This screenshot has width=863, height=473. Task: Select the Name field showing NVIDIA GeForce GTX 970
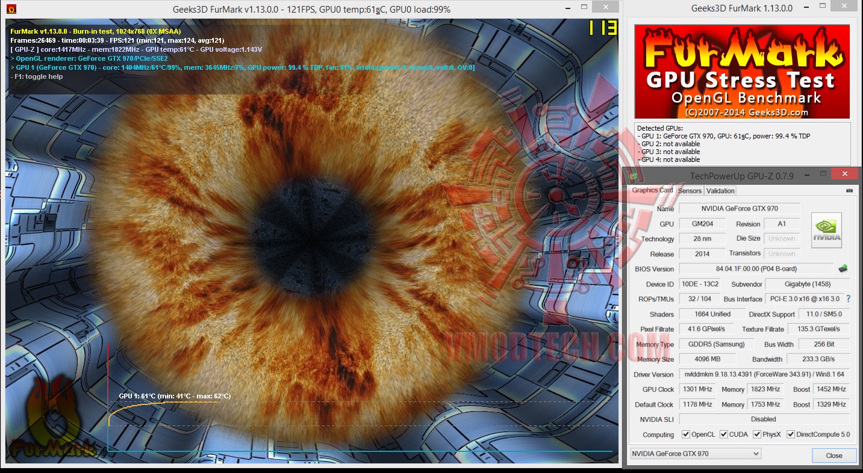pyautogui.click(x=740, y=208)
